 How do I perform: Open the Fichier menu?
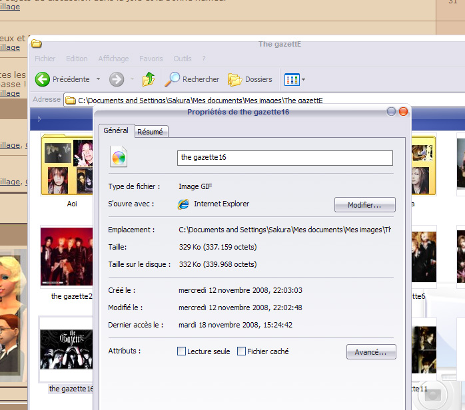pyautogui.click(x=45, y=59)
